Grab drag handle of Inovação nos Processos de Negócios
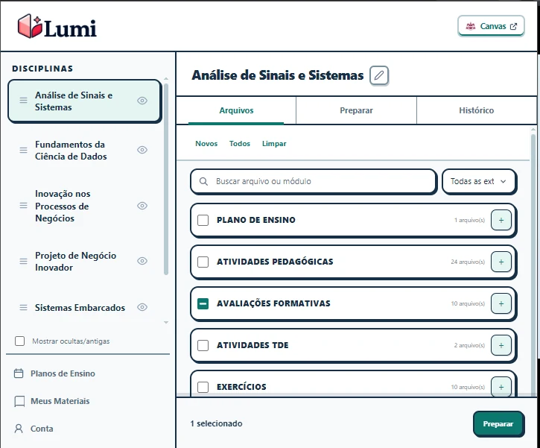 (x=23, y=206)
